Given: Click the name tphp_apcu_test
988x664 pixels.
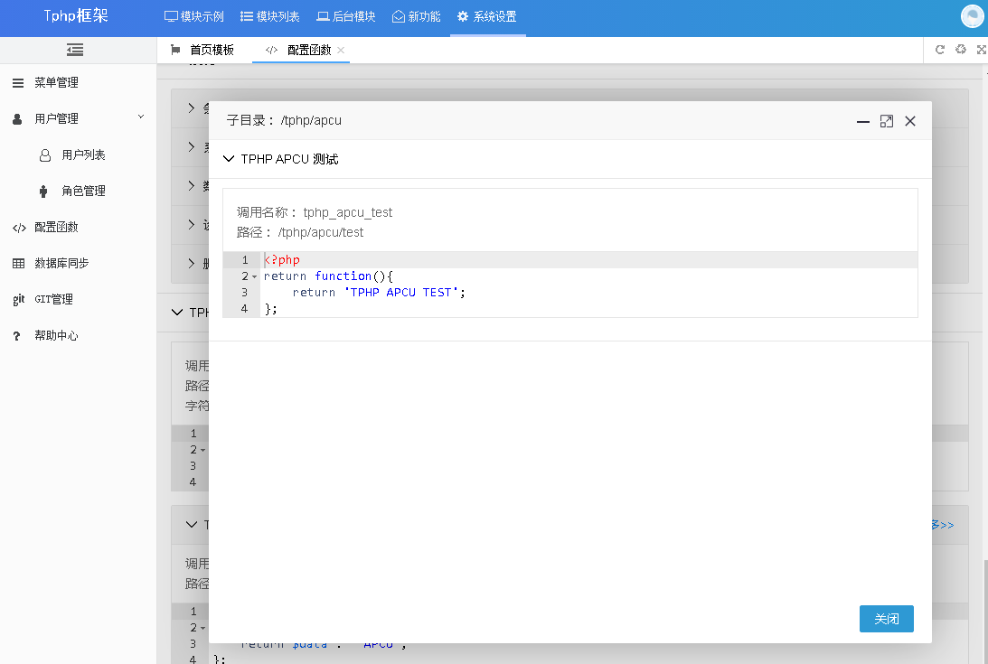Looking at the screenshot, I should click(x=348, y=212).
